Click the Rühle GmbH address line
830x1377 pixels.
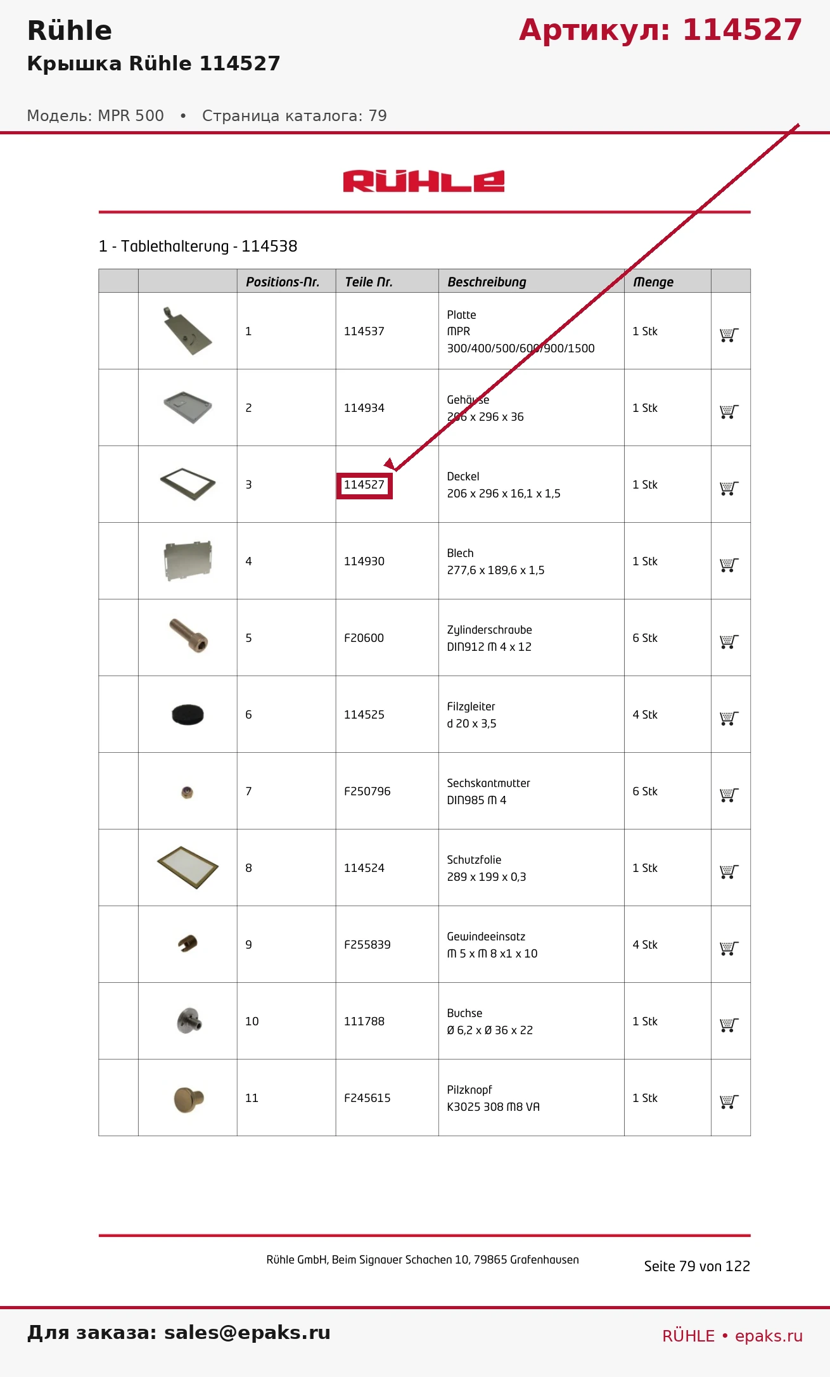tap(423, 1260)
